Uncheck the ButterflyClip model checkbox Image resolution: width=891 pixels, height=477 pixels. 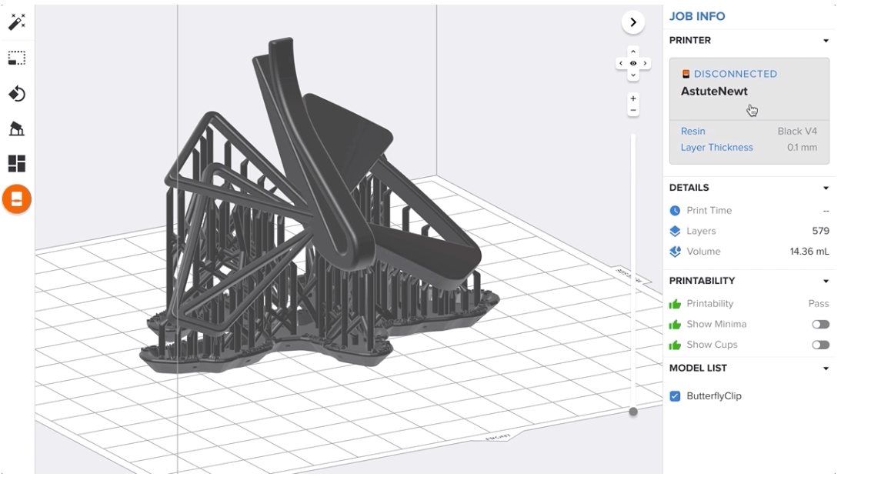click(x=675, y=396)
